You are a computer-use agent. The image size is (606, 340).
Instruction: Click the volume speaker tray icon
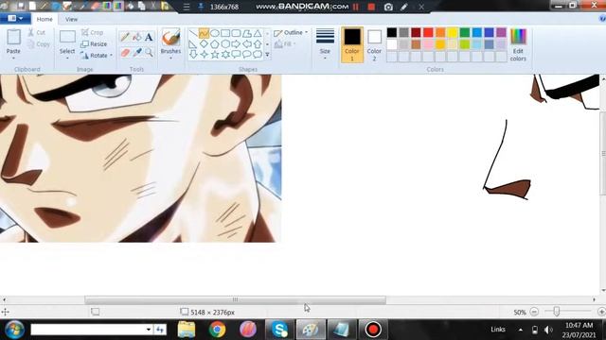548,330
